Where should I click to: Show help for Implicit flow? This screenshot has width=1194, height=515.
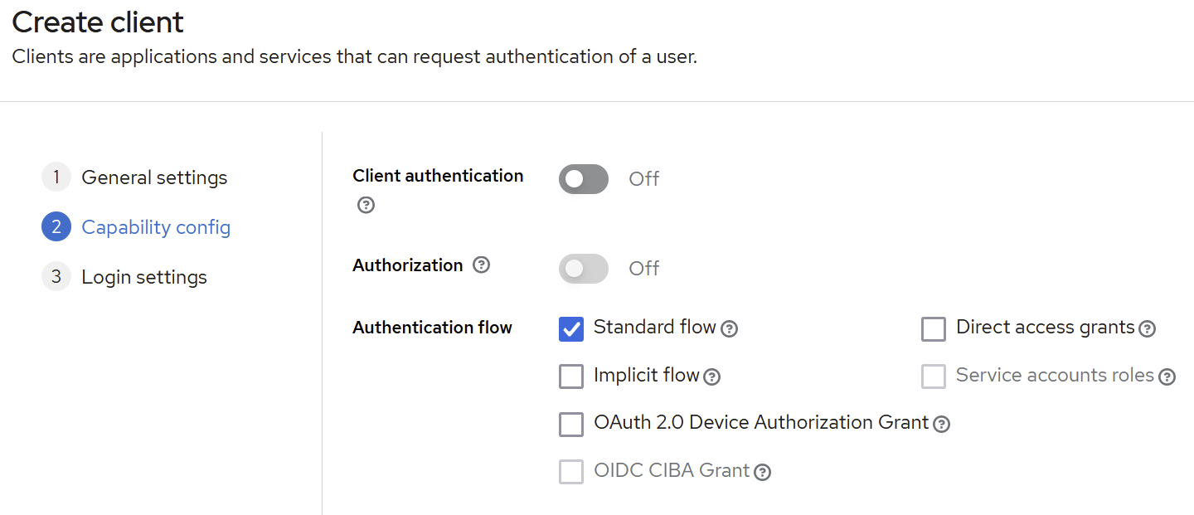click(712, 377)
